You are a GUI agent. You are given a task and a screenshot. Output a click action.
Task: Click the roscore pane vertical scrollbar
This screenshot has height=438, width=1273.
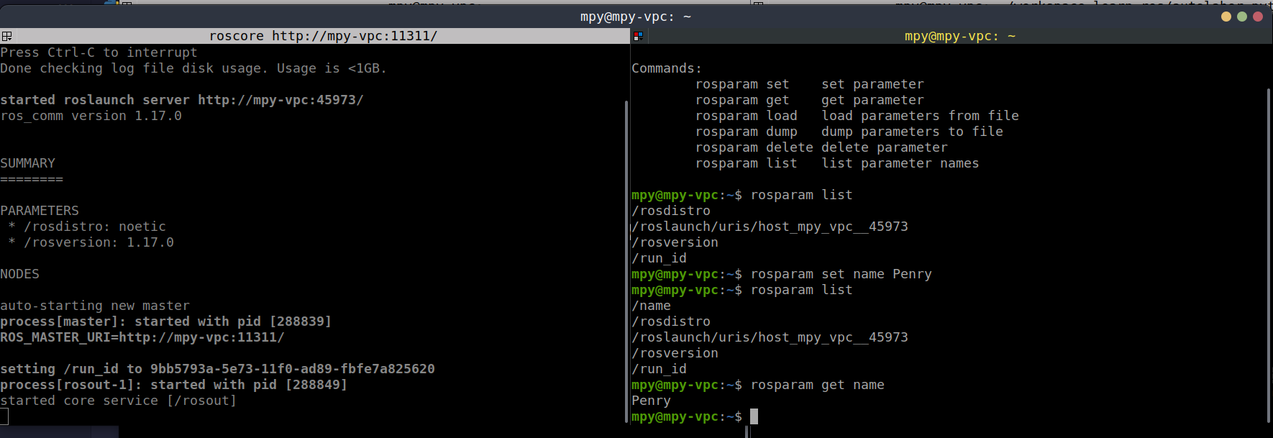coord(626,259)
